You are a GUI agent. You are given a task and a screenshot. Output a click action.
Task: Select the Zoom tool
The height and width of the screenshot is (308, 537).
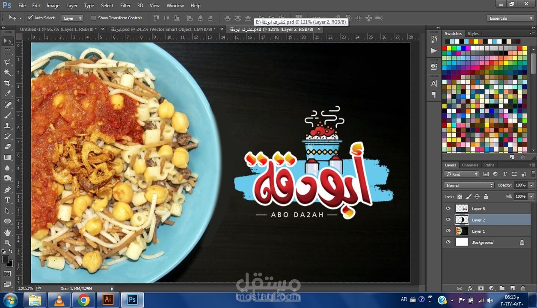[x=7, y=243]
